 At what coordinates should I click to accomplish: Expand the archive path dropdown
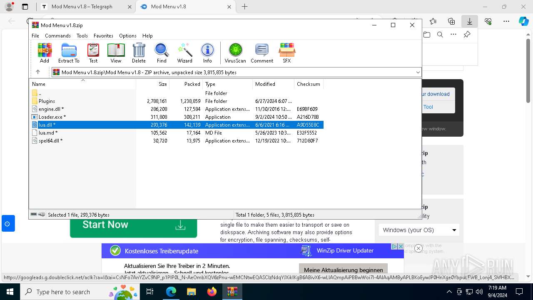point(418,72)
